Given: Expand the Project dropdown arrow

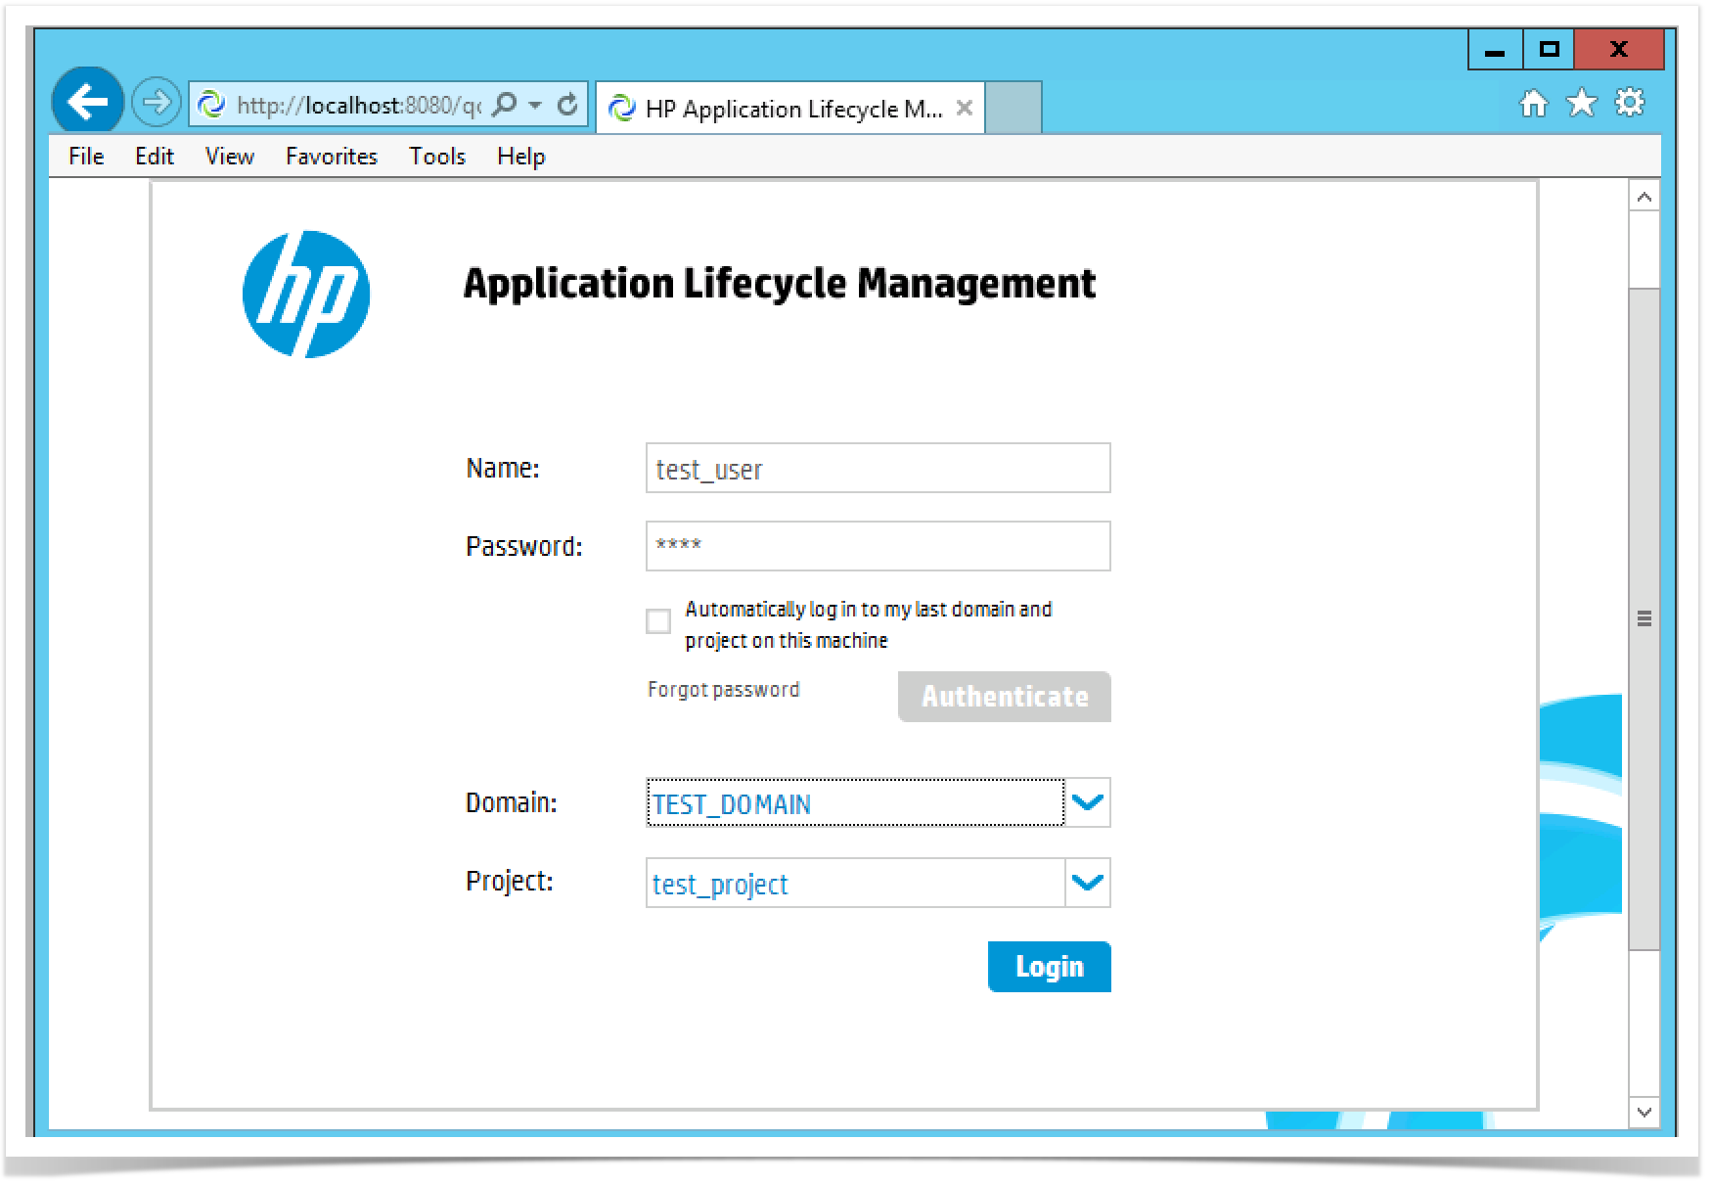Looking at the screenshot, I should (1088, 883).
